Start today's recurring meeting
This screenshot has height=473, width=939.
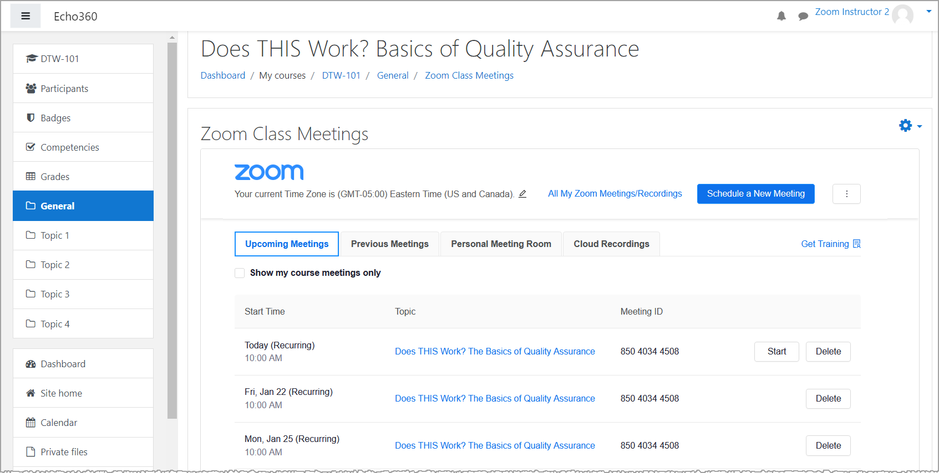tap(776, 352)
